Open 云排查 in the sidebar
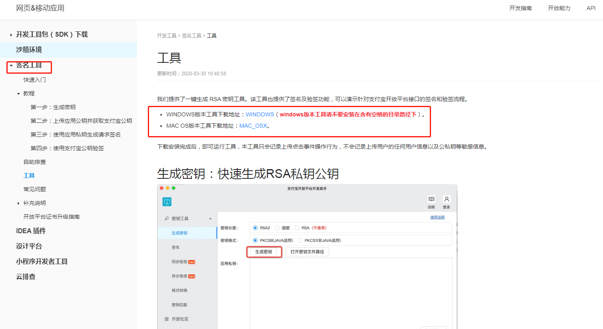Image resolution: width=603 pixels, height=329 pixels. coord(26,277)
